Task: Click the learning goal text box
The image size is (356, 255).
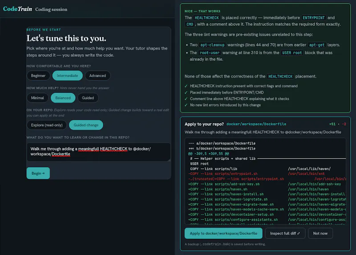Action: pyautogui.click(x=98, y=152)
